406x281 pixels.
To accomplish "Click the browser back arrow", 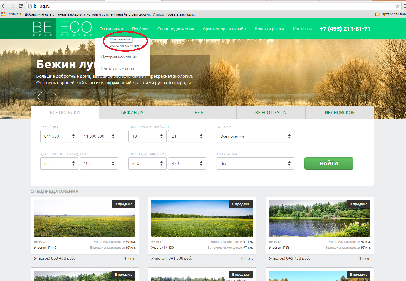I will [x=4, y=6].
